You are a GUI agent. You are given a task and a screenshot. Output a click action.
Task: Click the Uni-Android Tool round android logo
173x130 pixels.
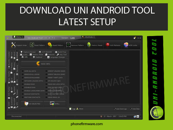[x=157, y=112]
